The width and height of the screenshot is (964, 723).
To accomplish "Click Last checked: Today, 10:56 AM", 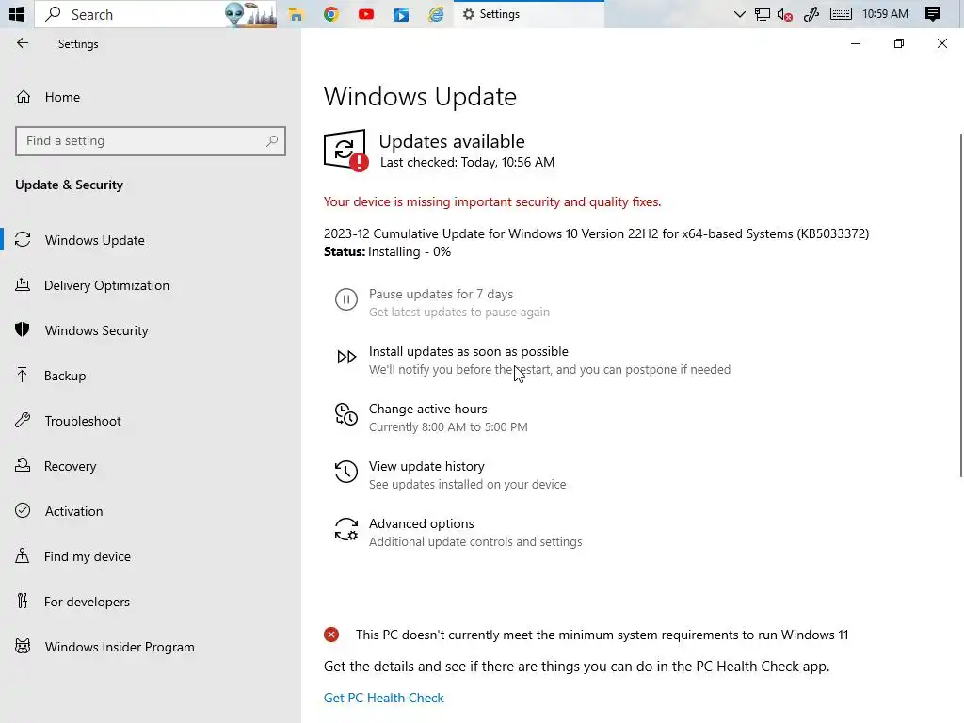I will [467, 162].
